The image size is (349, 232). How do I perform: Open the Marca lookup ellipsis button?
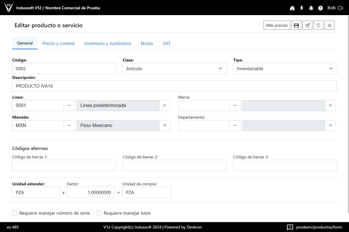coord(235,106)
